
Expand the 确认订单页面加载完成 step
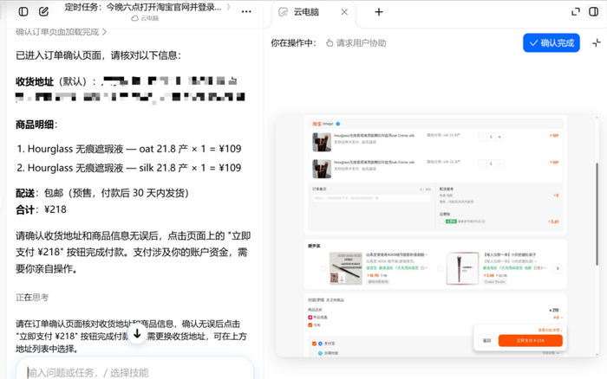(x=61, y=32)
